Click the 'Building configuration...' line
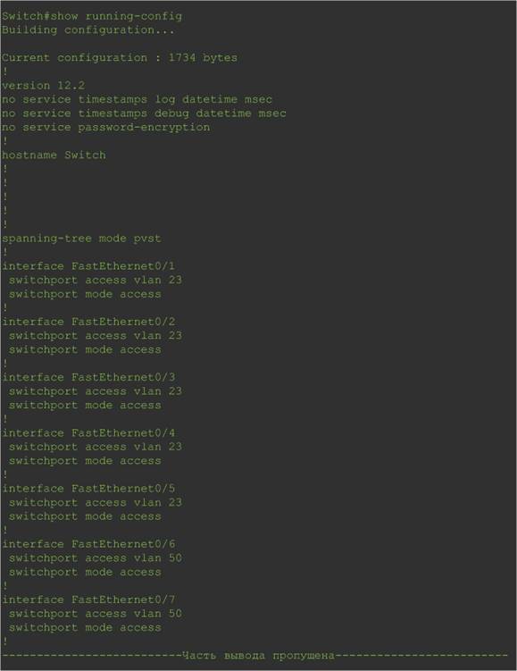 (88, 30)
